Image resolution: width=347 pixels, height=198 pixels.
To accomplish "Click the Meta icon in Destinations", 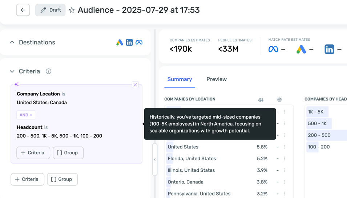I will point(139,43).
